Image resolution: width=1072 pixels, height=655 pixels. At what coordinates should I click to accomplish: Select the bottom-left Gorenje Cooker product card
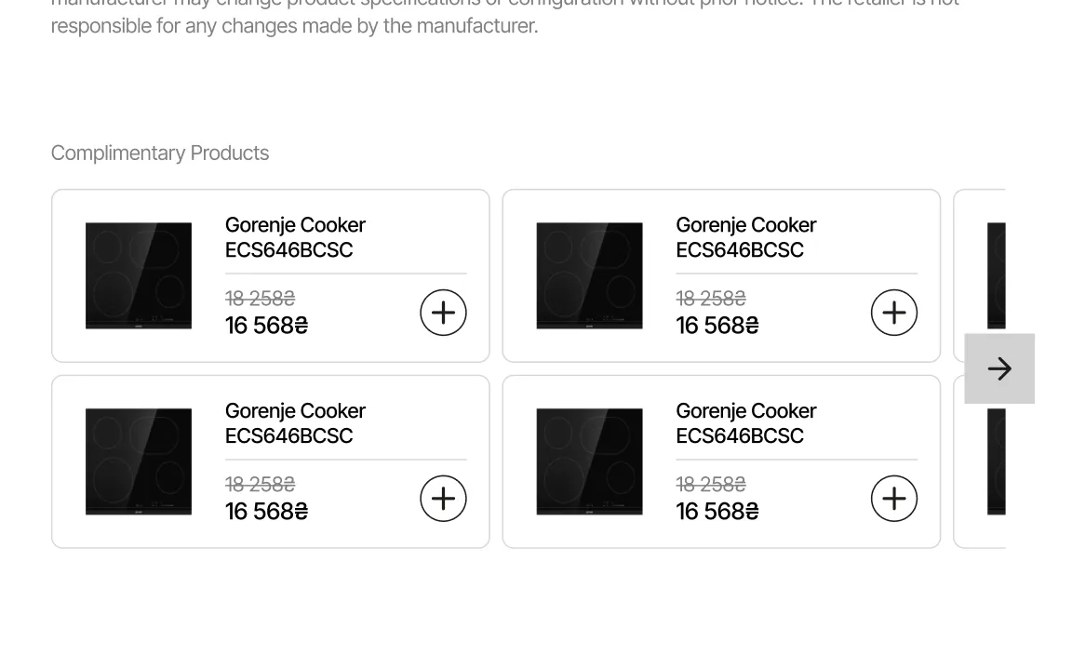(x=270, y=461)
